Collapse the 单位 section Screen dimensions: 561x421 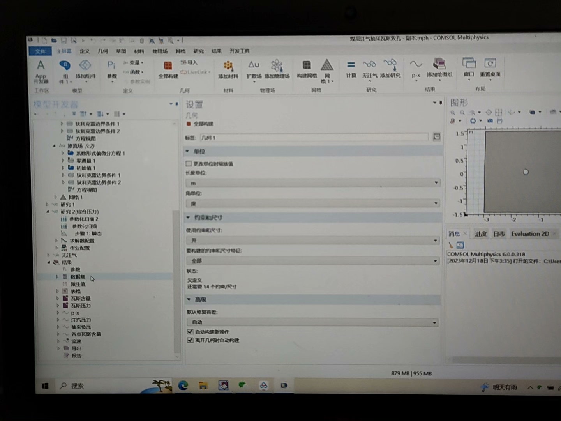(x=187, y=151)
